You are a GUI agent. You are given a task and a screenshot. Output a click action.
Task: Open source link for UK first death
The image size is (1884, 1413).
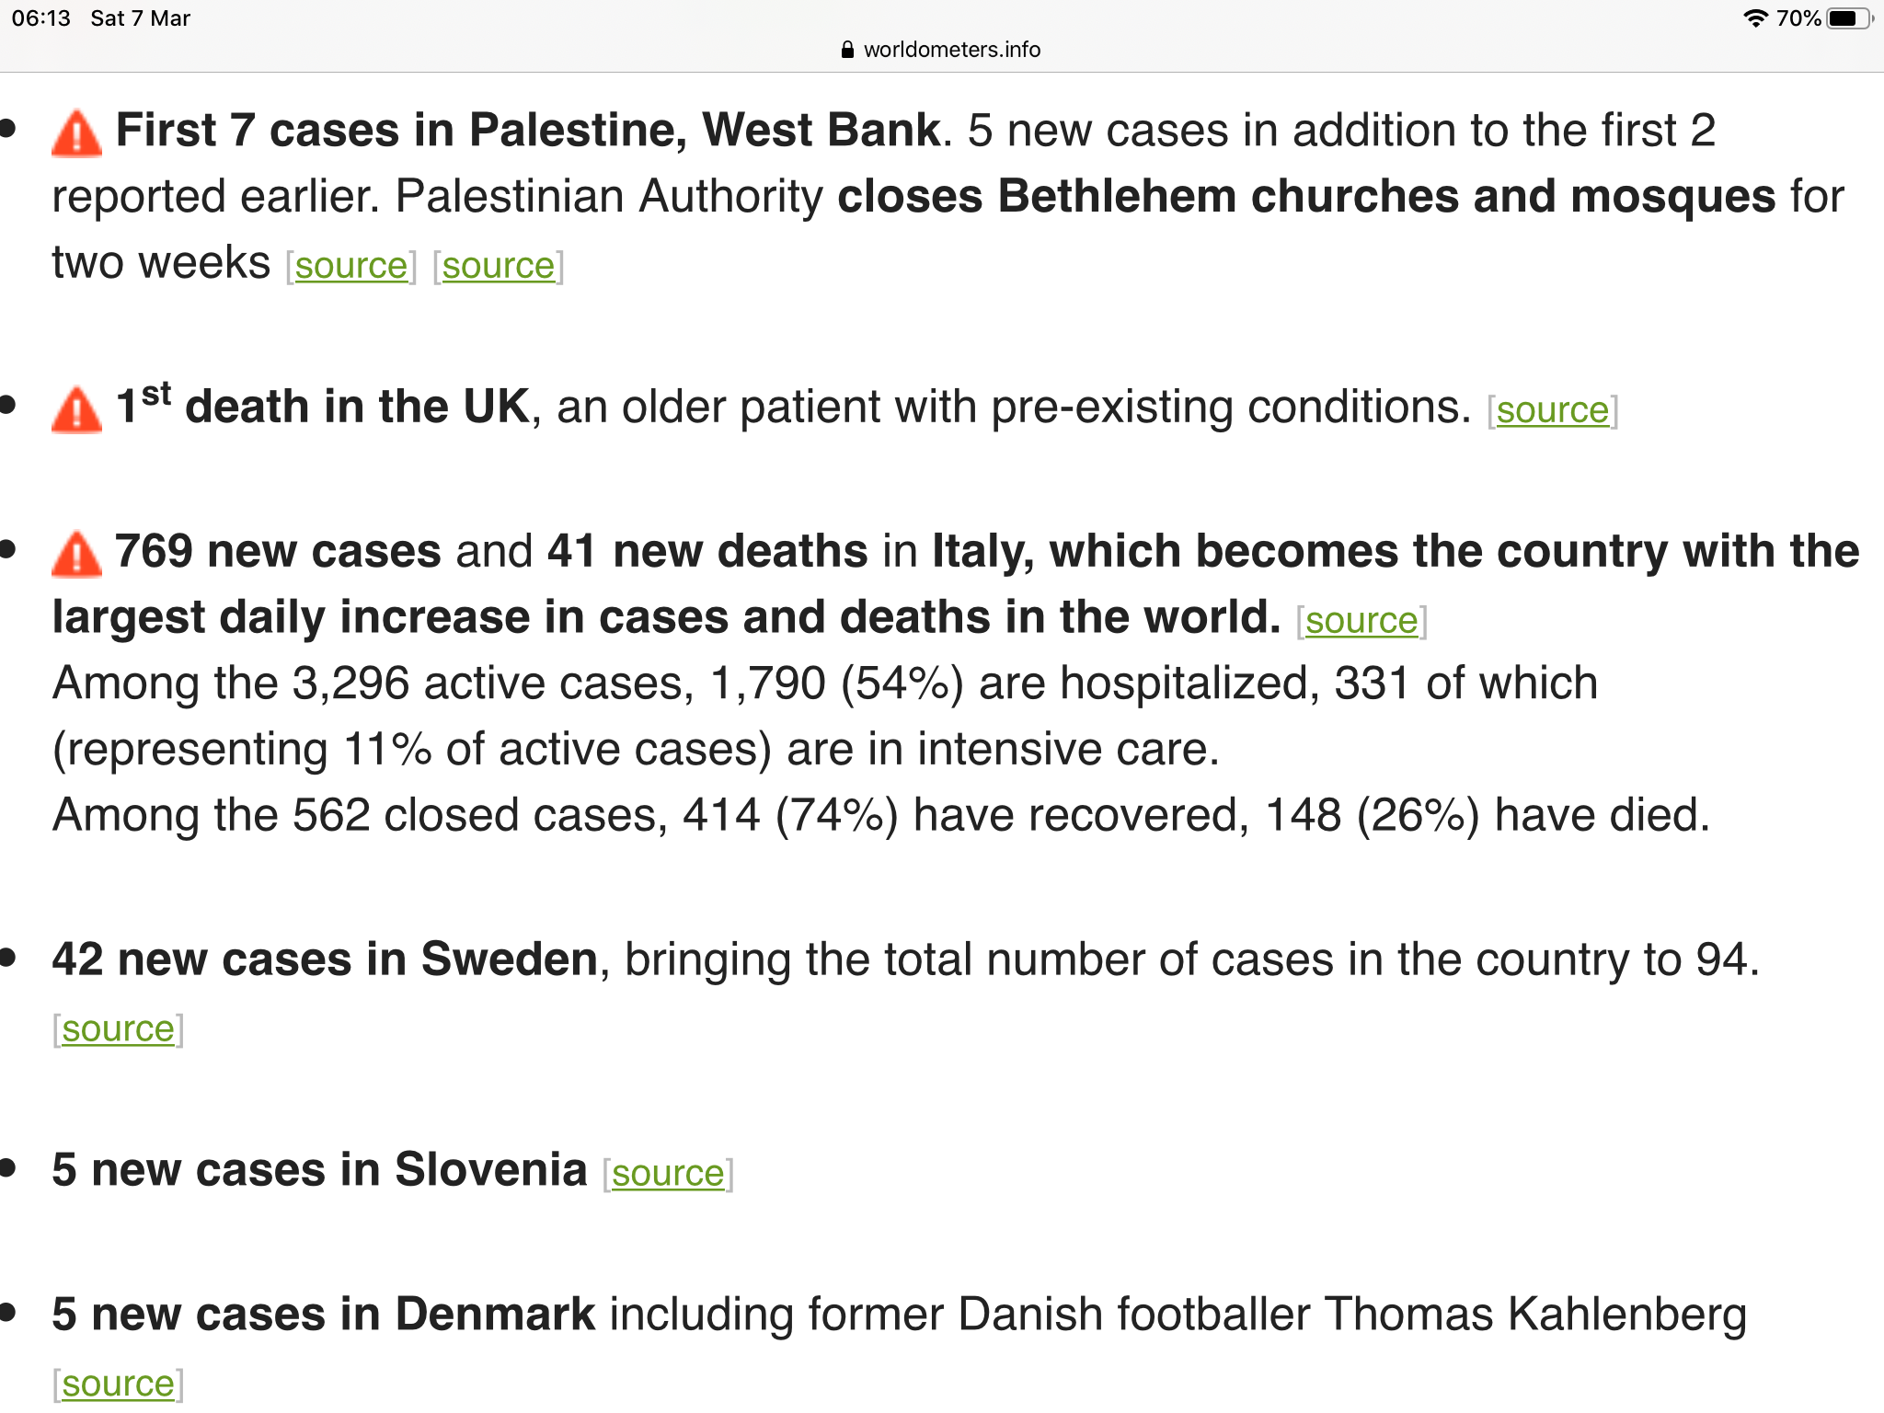click(1552, 410)
